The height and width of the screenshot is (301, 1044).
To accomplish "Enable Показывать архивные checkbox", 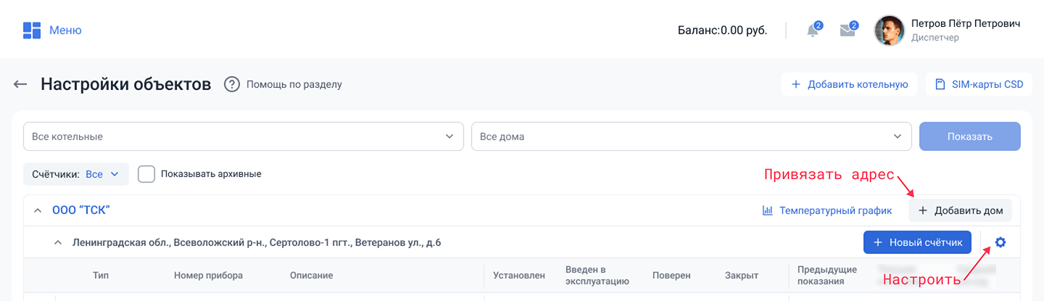I will click(x=146, y=174).
